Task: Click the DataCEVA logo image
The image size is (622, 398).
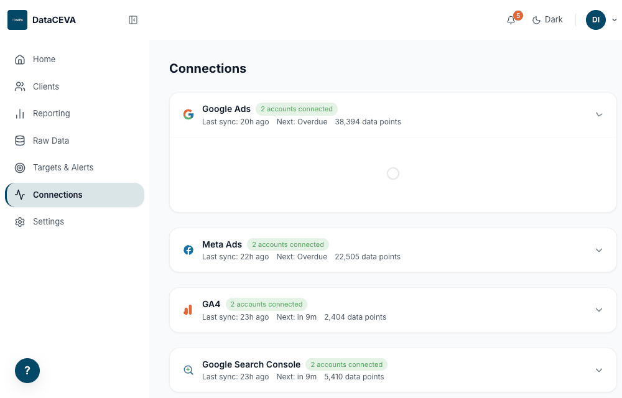Action: [17, 20]
